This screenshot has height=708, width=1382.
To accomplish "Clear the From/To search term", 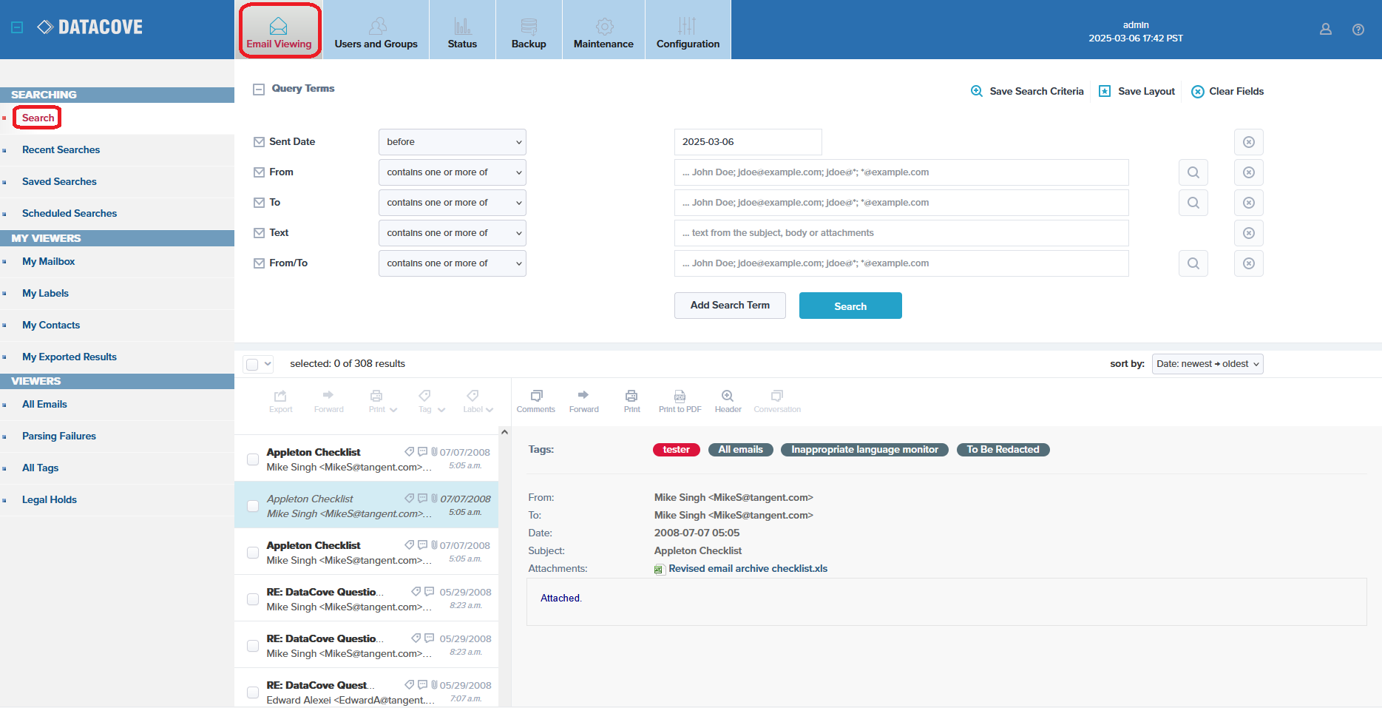I will [1249, 263].
